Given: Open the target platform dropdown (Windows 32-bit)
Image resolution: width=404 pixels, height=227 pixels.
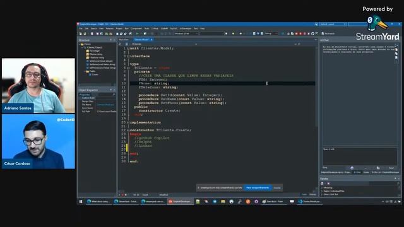Looking at the screenshot, I should 186,33.
